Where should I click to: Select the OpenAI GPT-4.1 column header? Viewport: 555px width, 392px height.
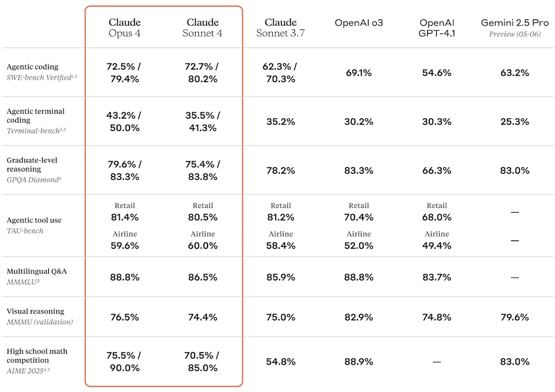[x=437, y=28]
